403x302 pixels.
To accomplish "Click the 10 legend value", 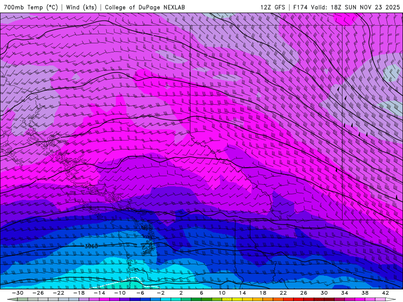I will [222, 293].
